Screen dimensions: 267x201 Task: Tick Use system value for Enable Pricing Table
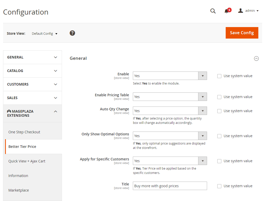pyautogui.click(x=219, y=97)
